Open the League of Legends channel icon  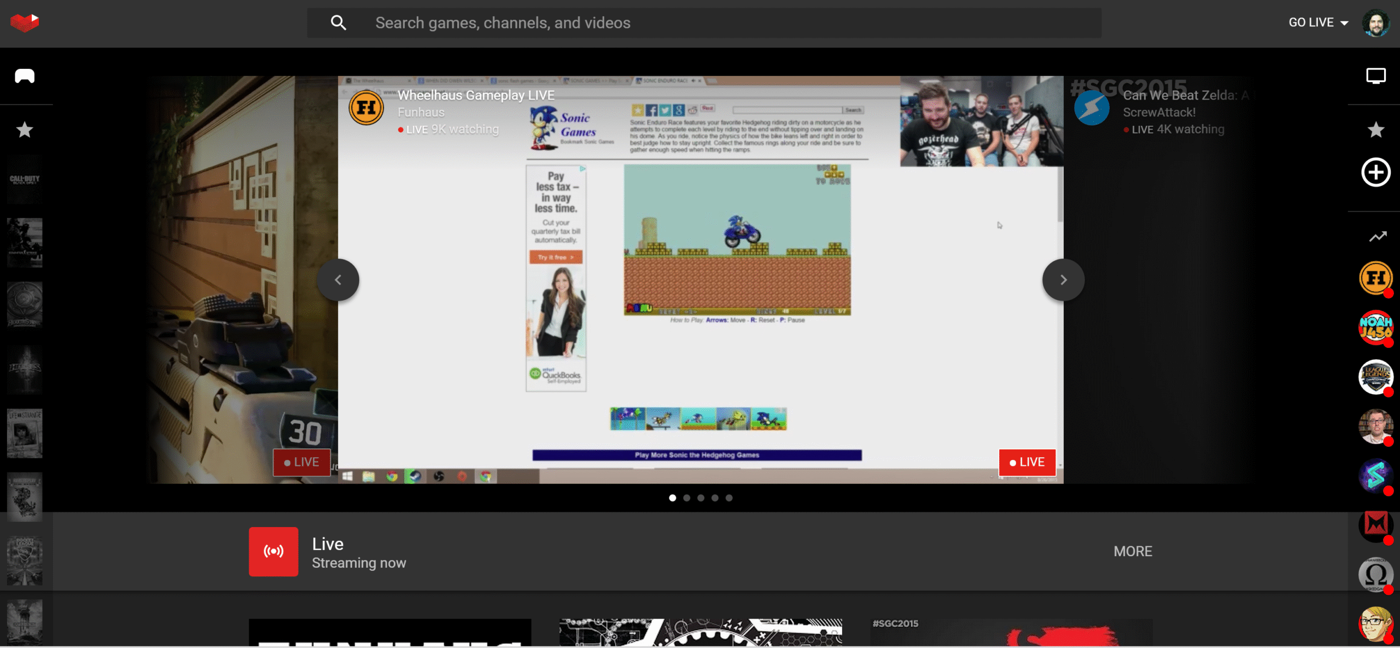coord(1376,377)
